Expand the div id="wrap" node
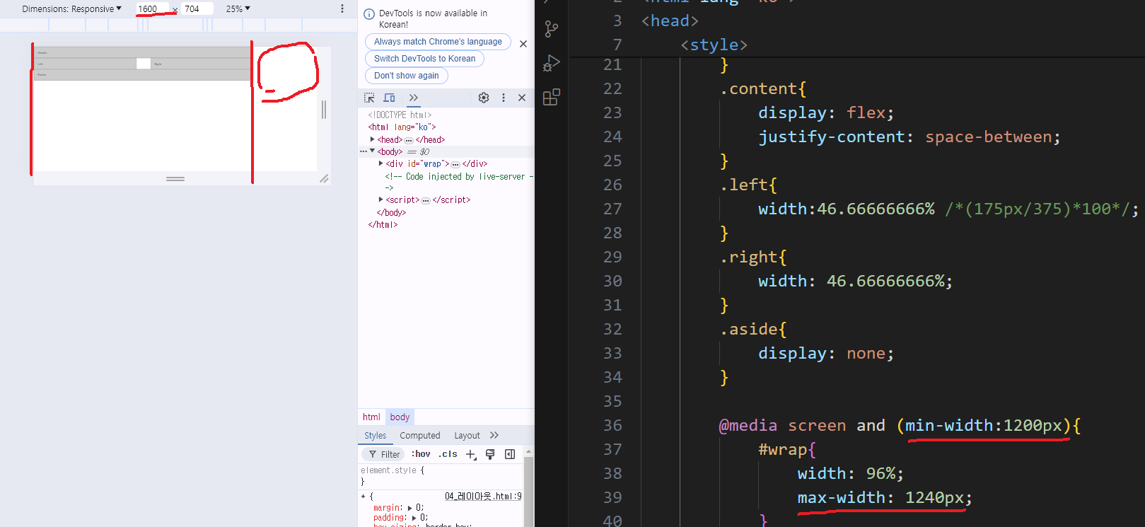The height and width of the screenshot is (527, 1145). click(381, 163)
